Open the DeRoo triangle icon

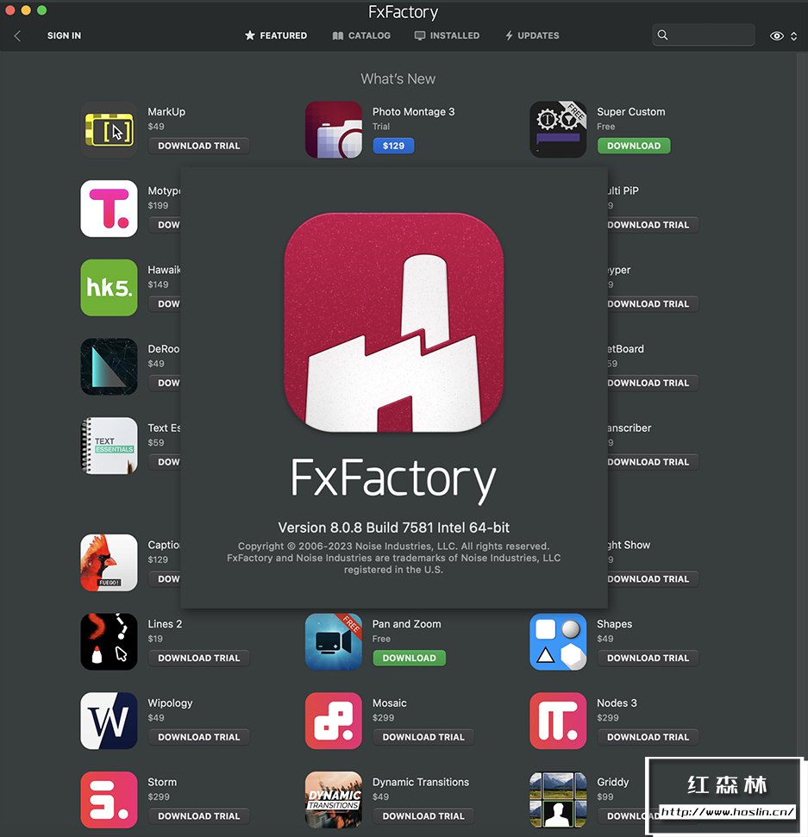109,366
